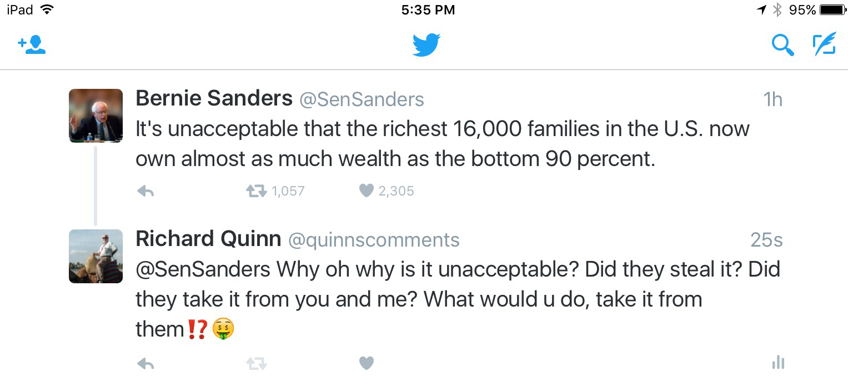848x381 pixels.
Task: Open Richard Quinn's profile picture
Action: pos(96,256)
